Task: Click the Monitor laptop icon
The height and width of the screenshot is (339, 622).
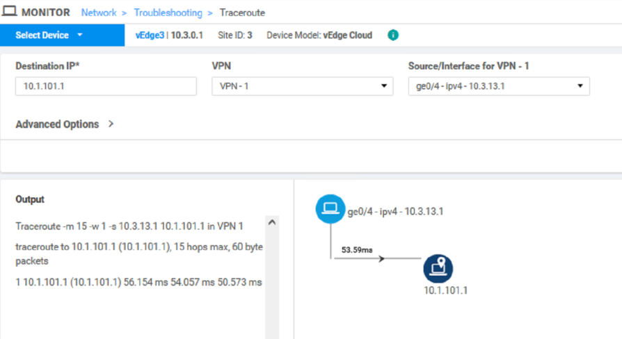Action: pos(9,11)
